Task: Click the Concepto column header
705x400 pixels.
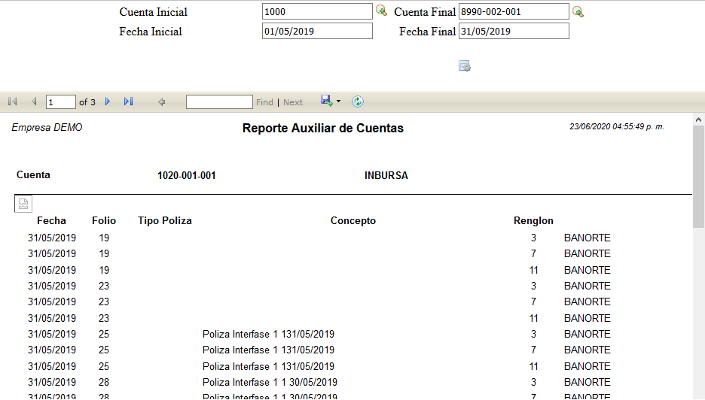Action: tap(353, 220)
